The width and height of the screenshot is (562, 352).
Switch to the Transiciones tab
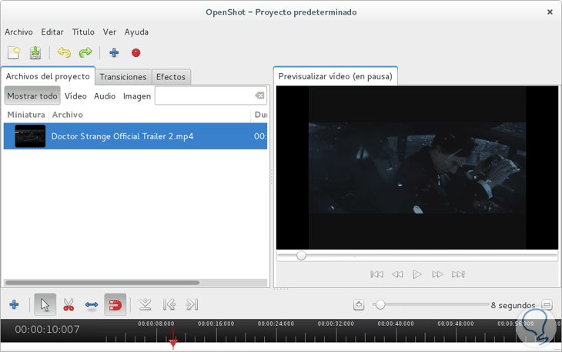[123, 77]
